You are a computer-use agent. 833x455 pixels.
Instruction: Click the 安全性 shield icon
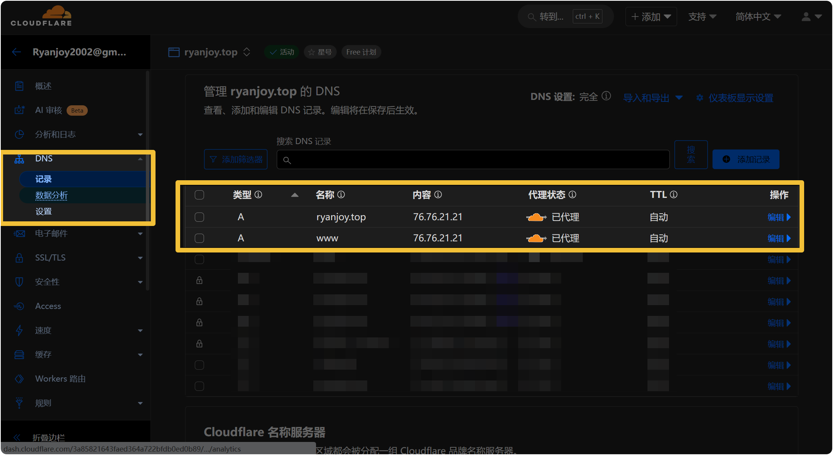pyautogui.click(x=19, y=282)
